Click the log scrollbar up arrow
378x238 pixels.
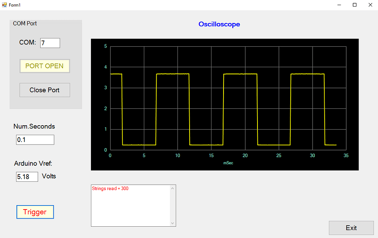[x=173, y=188]
